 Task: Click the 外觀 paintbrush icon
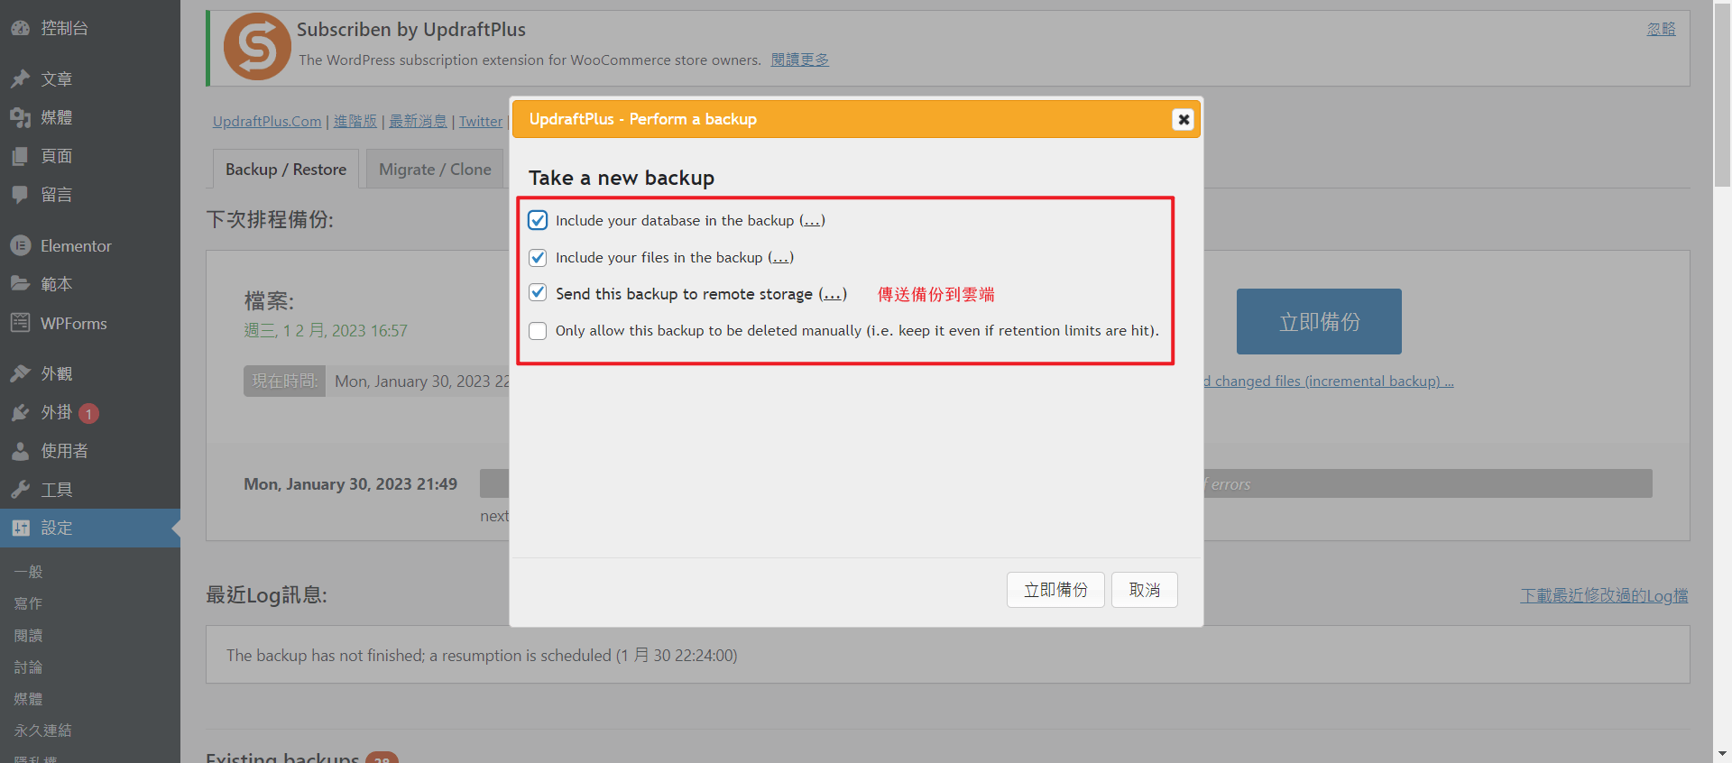click(21, 373)
